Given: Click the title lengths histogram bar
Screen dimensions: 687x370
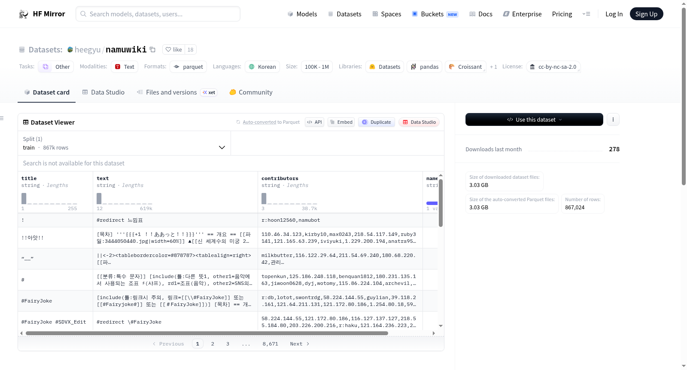Looking at the screenshot, I should click(24, 199).
